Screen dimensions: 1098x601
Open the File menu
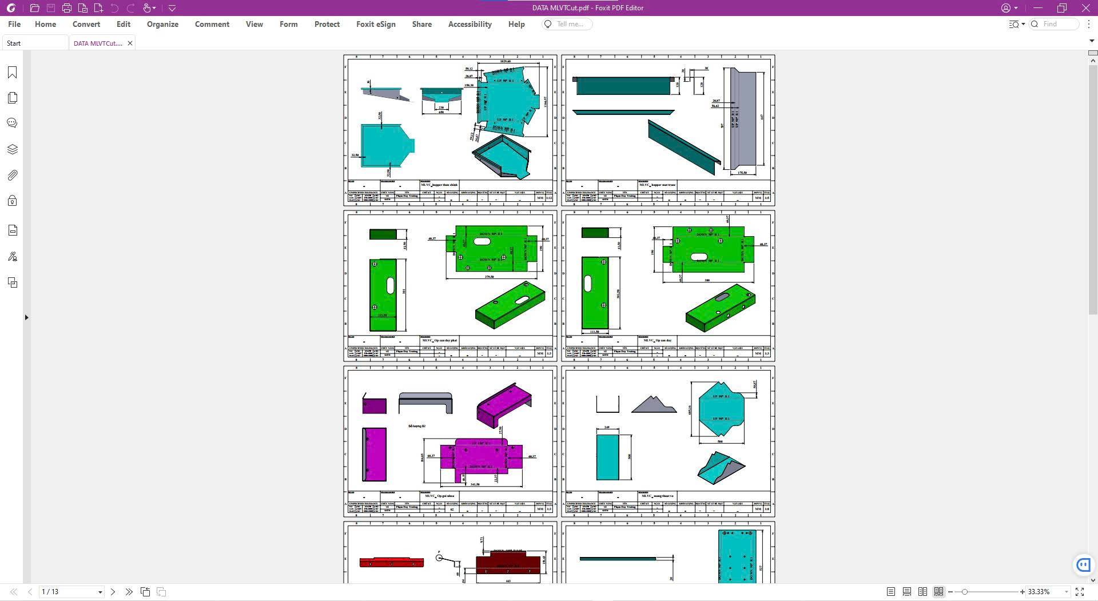[14, 24]
